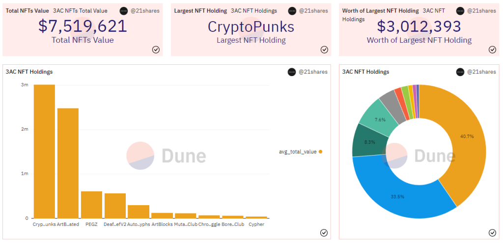503x243 pixels.
Task: Click the Cypher x-axis label
Action: 256,224
